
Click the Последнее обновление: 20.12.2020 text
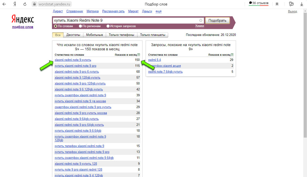[211, 35]
